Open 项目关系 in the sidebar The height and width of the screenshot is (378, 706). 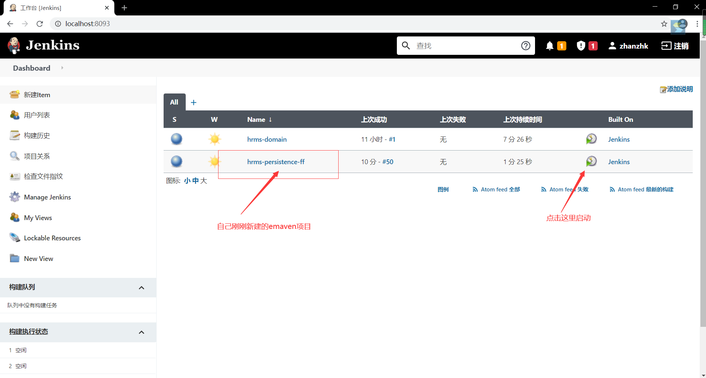pyautogui.click(x=37, y=156)
